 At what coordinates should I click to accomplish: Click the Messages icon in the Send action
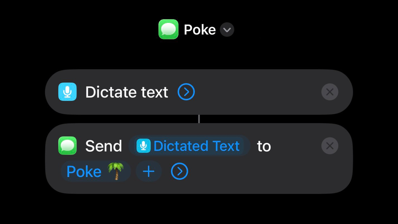(67, 146)
